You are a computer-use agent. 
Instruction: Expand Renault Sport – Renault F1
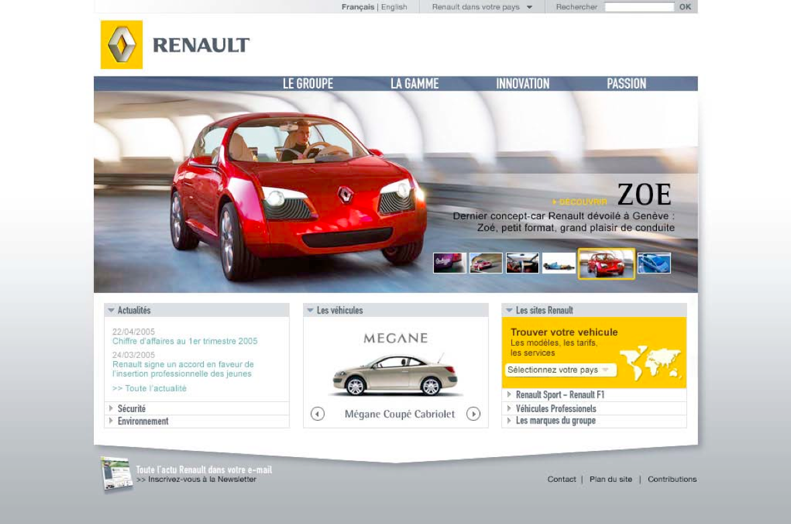[x=595, y=395]
